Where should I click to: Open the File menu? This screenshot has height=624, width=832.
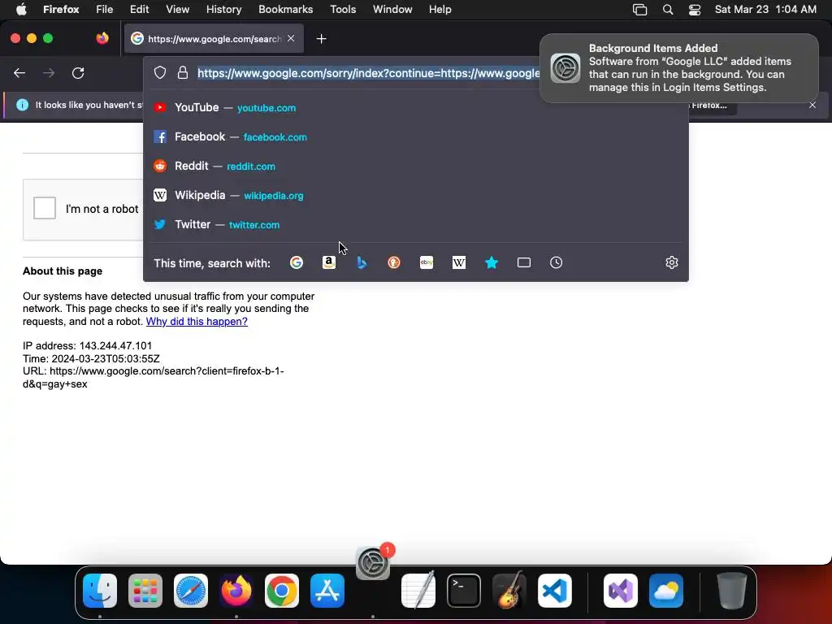click(x=105, y=9)
